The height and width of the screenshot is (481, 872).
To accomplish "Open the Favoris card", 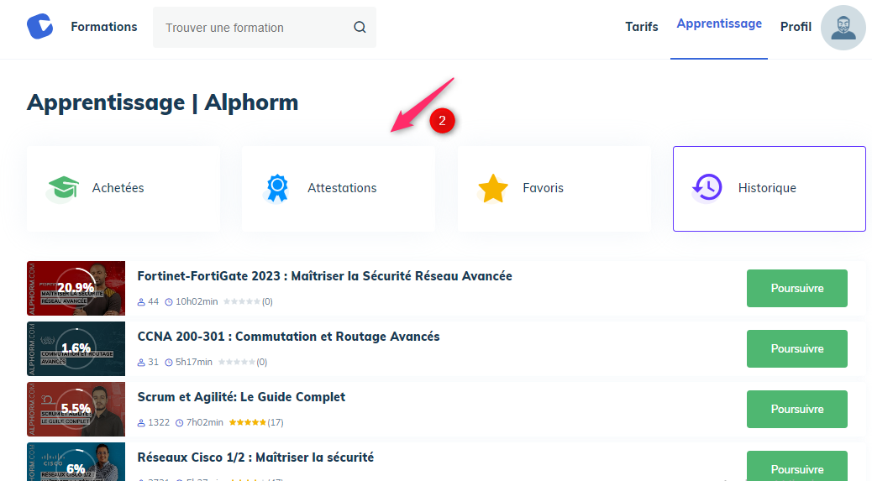I will (554, 189).
